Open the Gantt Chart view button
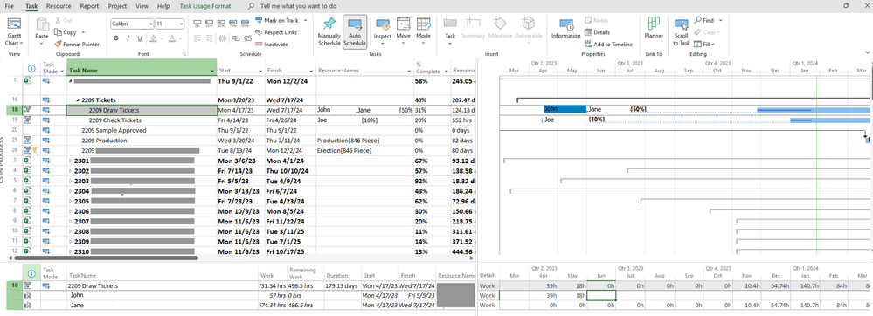Viewport: 873px width, 316px height. (14, 31)
